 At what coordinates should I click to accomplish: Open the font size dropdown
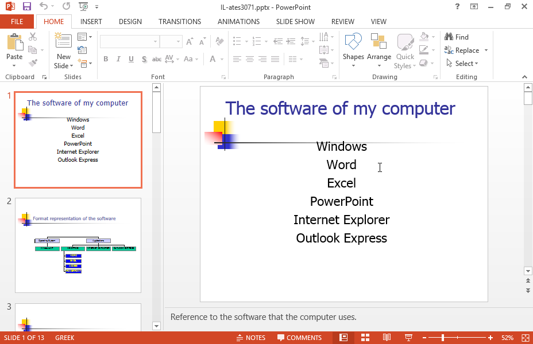[x=178, y=41]
